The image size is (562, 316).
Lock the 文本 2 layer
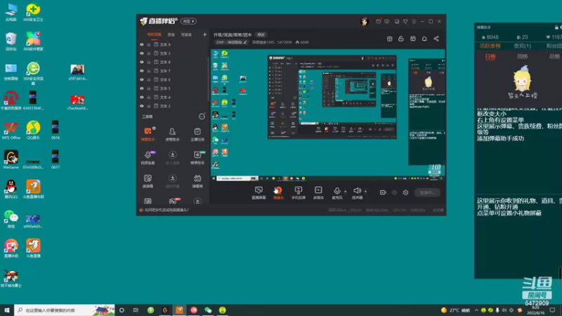[149, 106]
